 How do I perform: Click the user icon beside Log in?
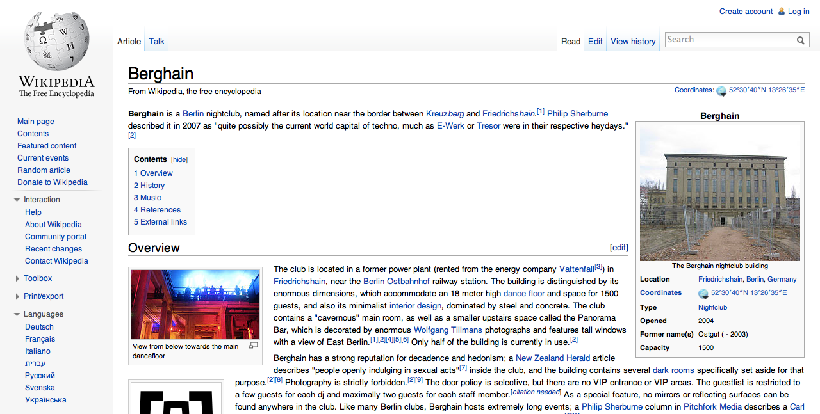[781, 12]
